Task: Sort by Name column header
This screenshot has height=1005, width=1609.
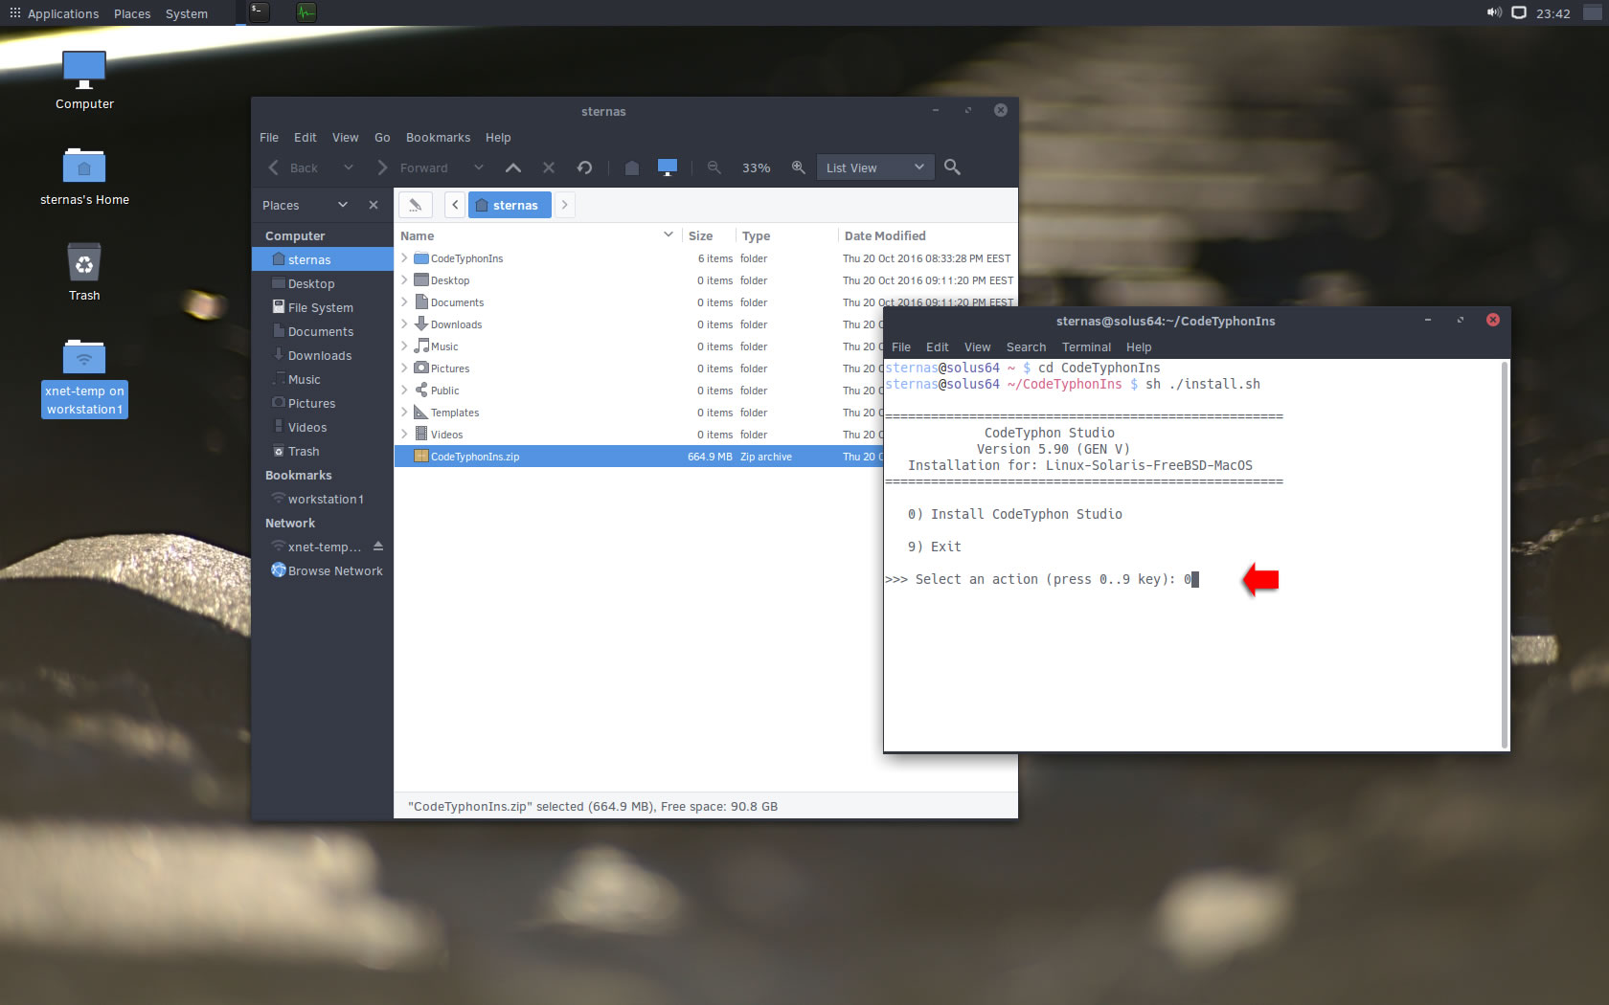Action: click(537, 235)
